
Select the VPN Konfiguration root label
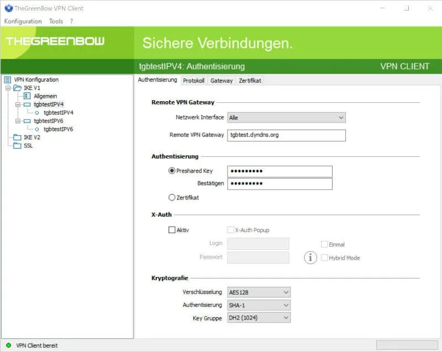[36, 80]
